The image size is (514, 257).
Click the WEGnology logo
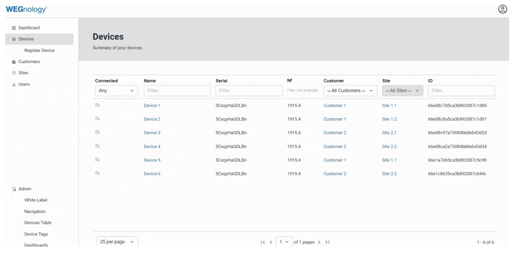point(26,9)
